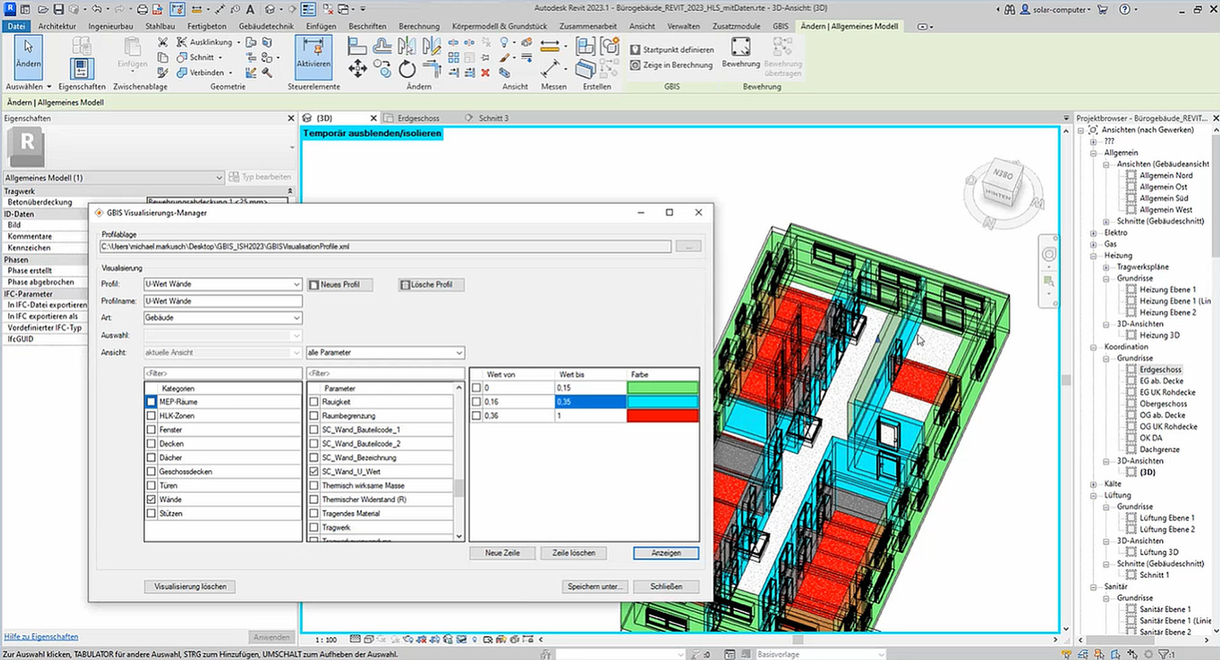The height and width of the screenshot is (660, 1220).
Task: Click the Align tool icon
Action: point(357,47)
